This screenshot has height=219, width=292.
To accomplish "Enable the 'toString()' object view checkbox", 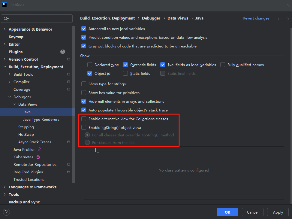I will tap(84, 127).
